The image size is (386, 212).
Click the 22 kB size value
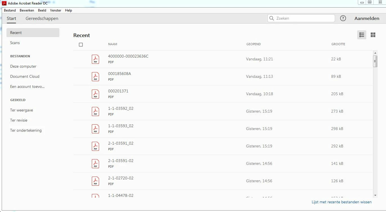click(336, 59)
